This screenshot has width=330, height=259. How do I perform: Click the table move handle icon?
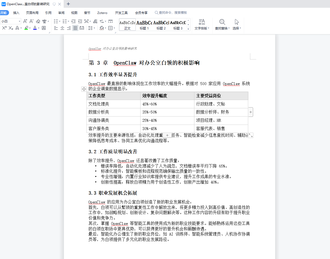(x=84, y=89)
